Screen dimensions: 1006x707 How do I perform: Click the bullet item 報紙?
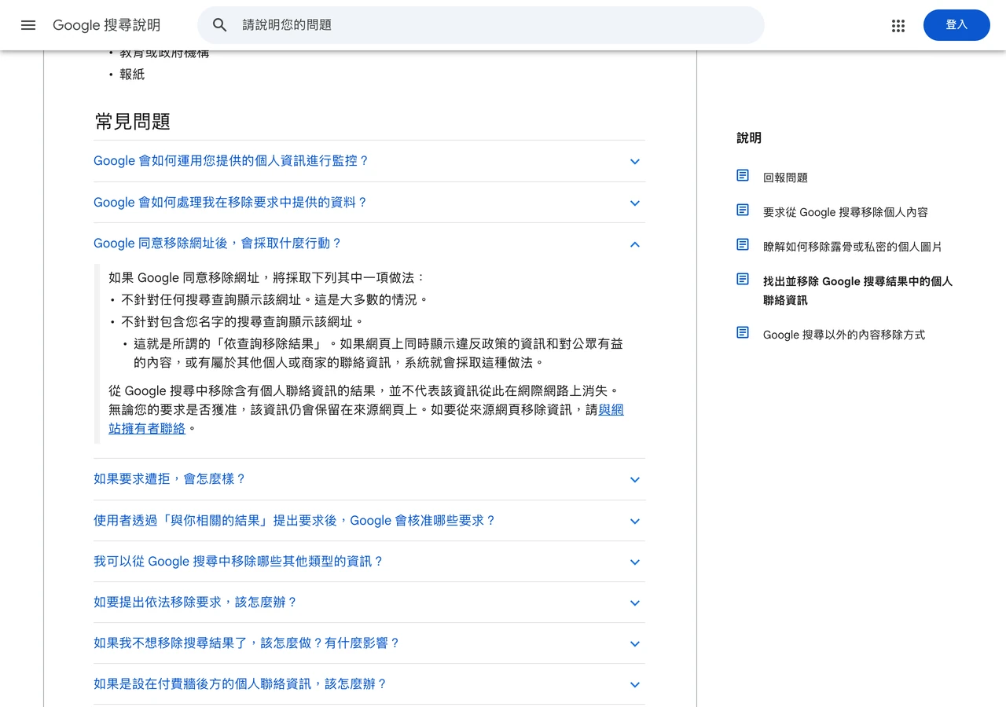[x=132, y=75]
